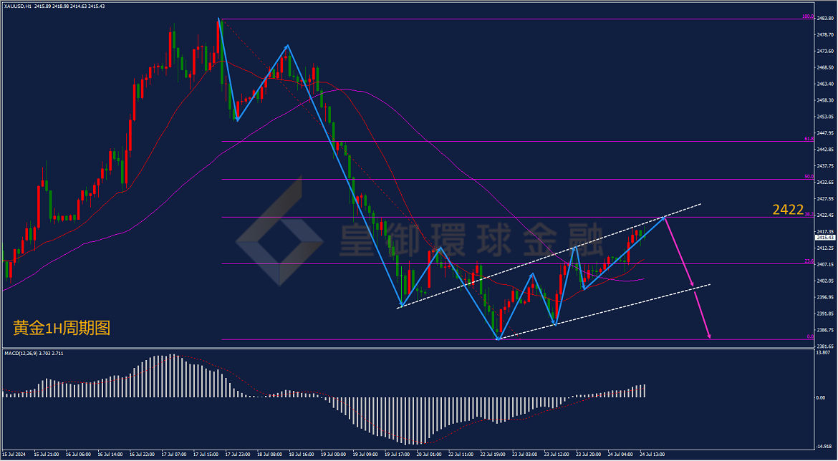This screenshot has width=838, height=461.
Task: Select the 50.0 Fibonacci retracement label
Action: point(809,176)
